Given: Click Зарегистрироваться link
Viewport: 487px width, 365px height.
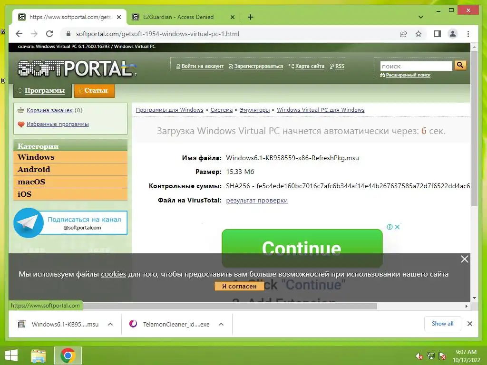Looking at the screenshot, I should (x=258, y=66).
